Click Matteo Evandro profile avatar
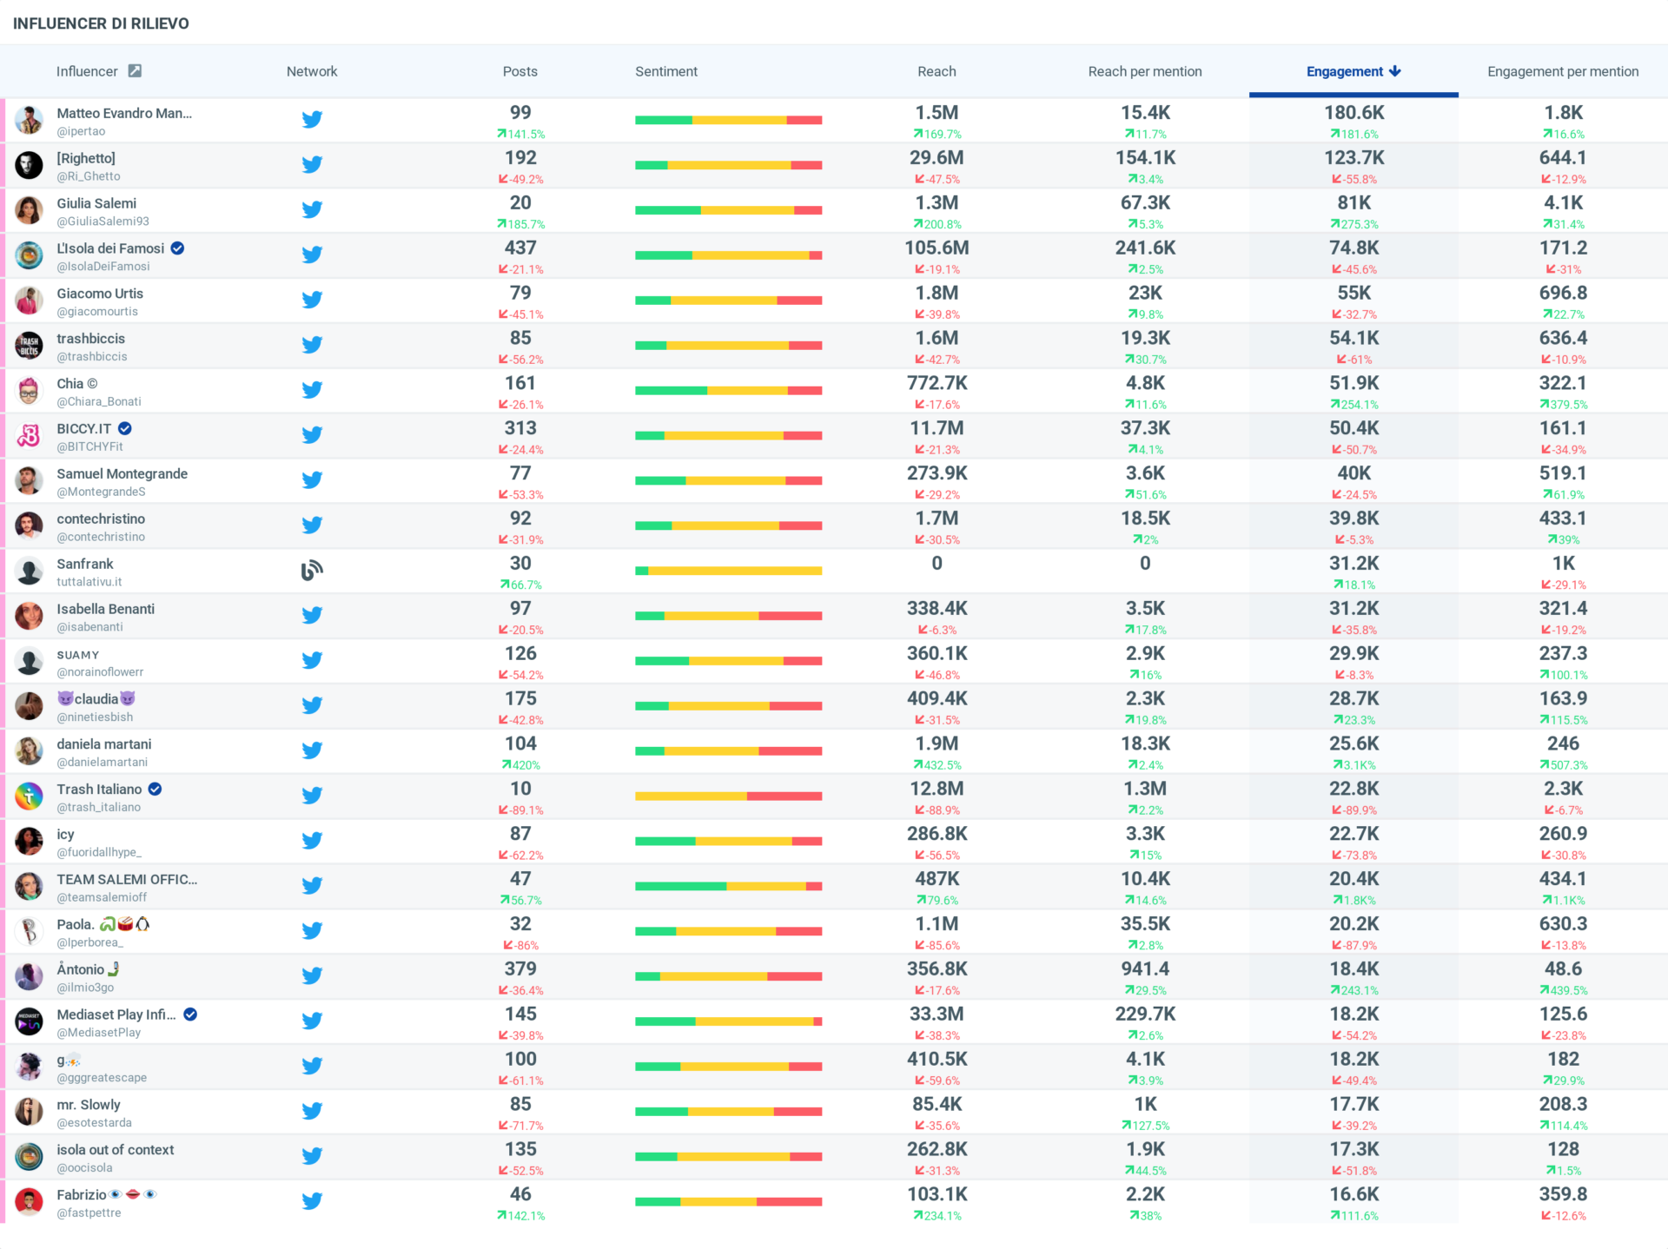 [x=30, y=120]
